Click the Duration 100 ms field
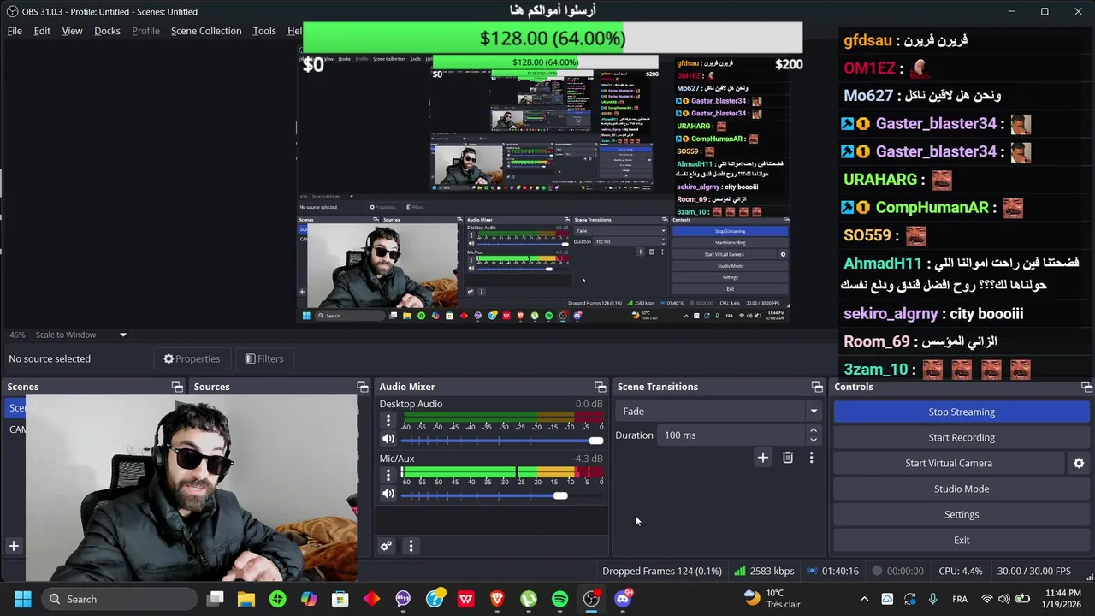The image size is (1095, 616). coord(731,435)
